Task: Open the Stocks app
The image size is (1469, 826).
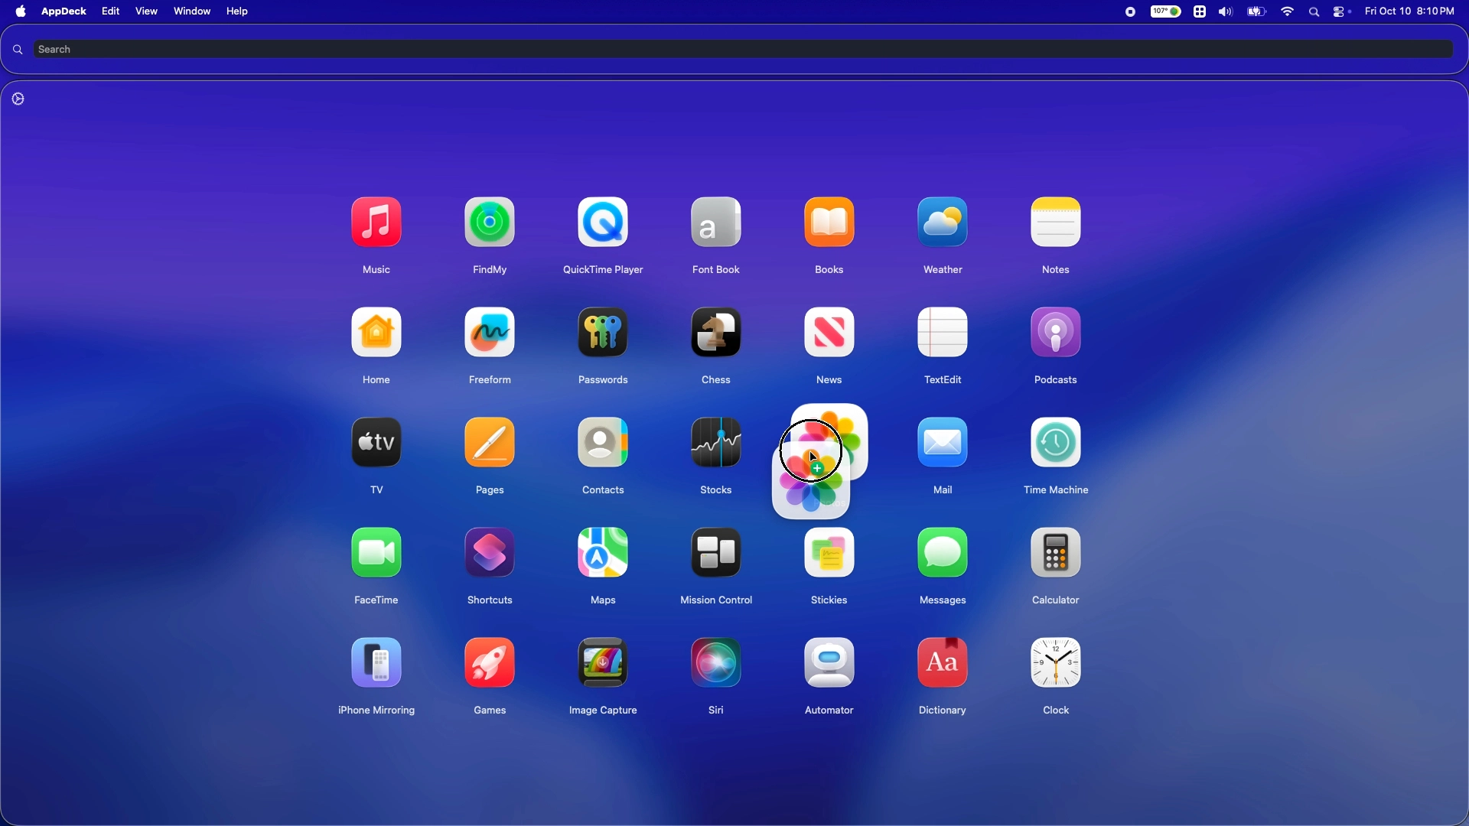Action: [716, 444]
